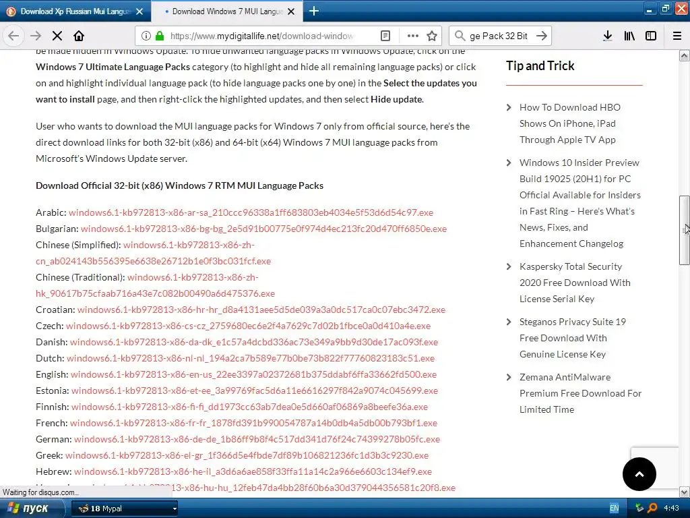
Task: Open the library bookmarks and history icon
Action: (629, 36)
